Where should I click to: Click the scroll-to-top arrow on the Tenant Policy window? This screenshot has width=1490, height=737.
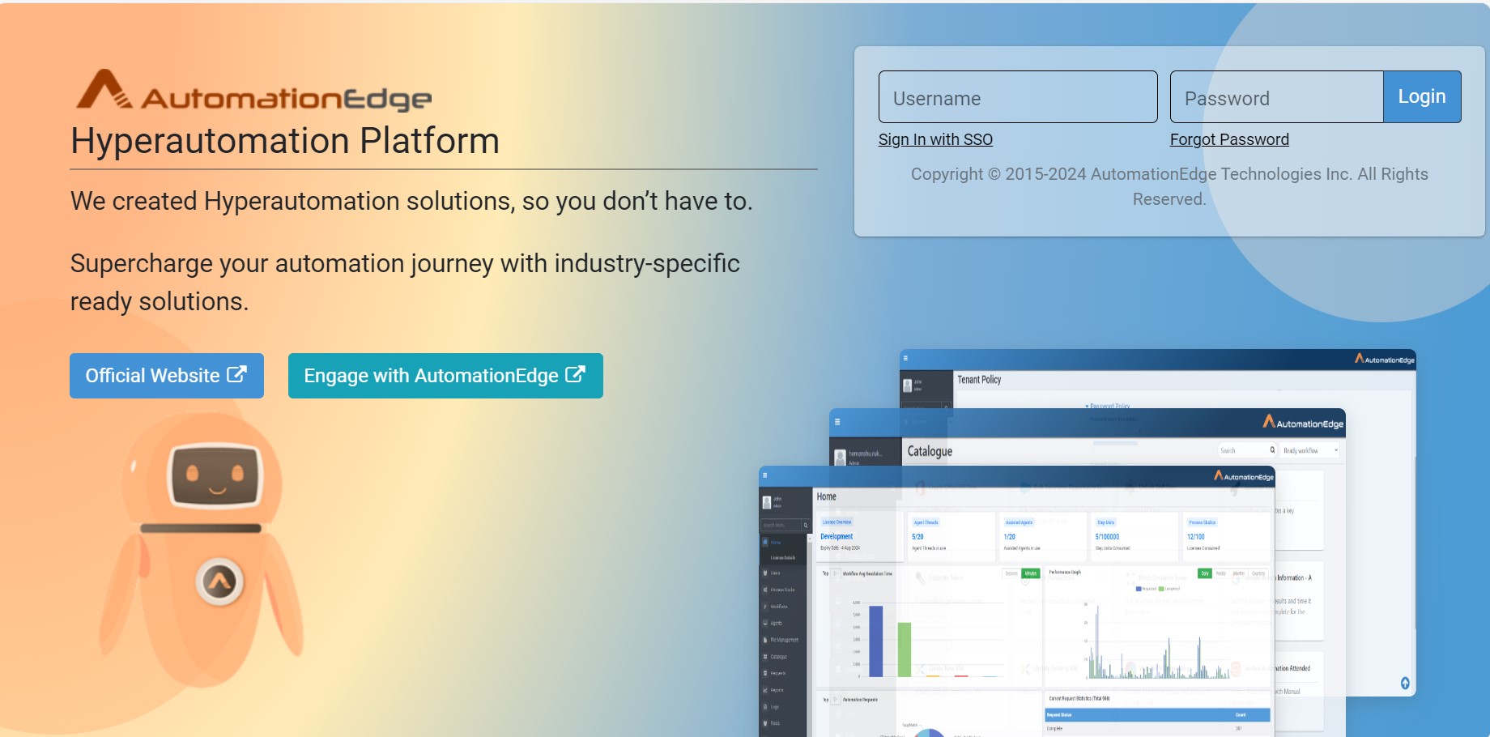[1404, 683]
